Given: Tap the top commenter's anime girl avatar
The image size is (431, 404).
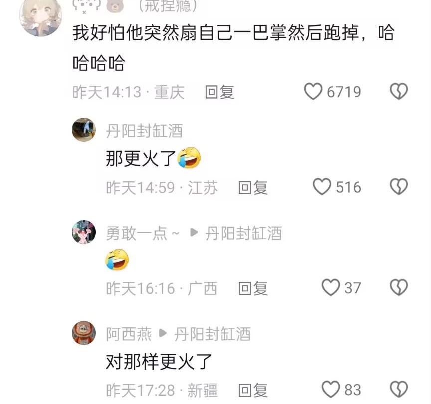Looking at the screenshot, I should (41, 16).
